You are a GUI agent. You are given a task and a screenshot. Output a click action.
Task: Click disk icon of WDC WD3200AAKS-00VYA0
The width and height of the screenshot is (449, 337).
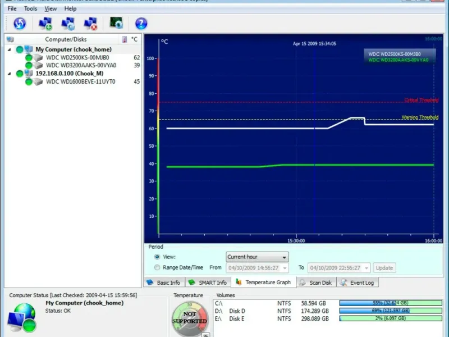[38, 65]
